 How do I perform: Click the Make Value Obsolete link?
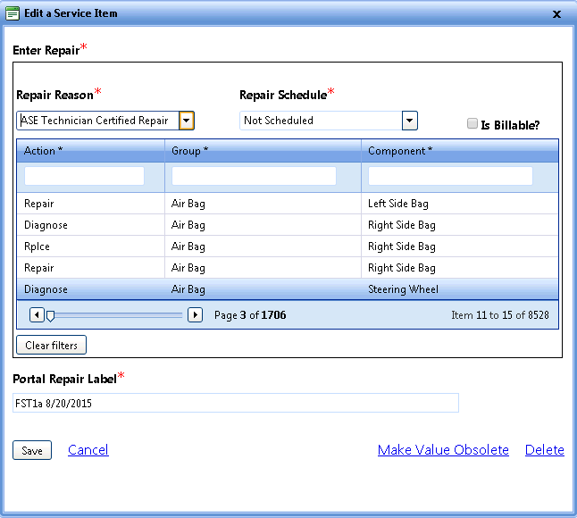coord(443,450)
